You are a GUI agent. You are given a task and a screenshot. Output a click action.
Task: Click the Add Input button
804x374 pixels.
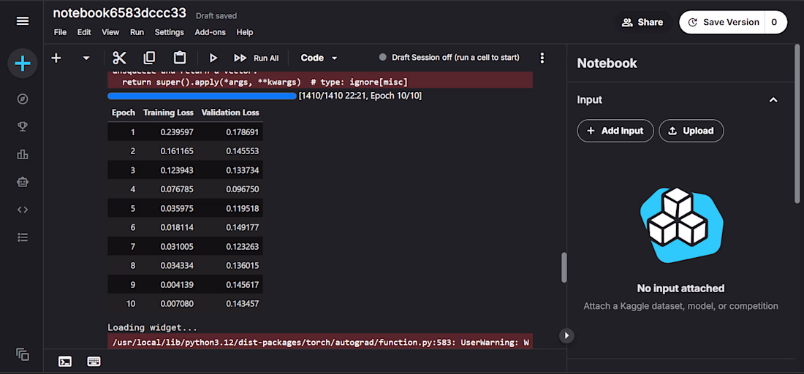[615, 131]
